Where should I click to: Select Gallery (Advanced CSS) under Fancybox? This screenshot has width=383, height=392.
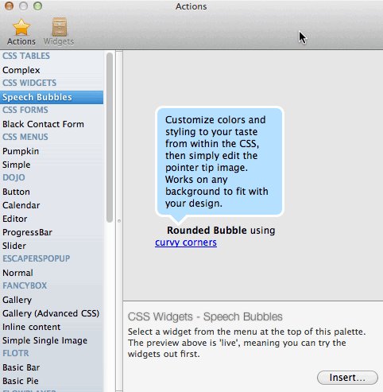52,313
